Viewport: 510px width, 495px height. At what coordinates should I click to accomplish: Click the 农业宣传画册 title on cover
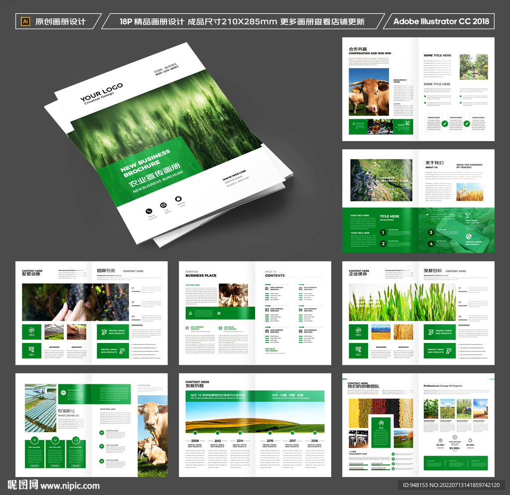pos(154,176)
